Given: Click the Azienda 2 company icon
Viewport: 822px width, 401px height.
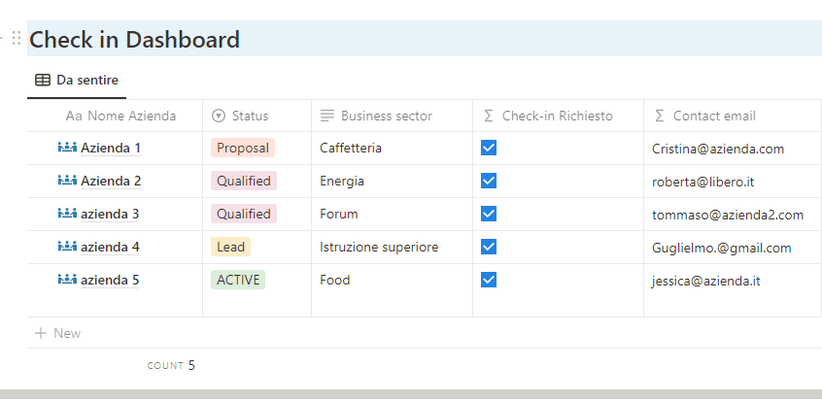Looking at the screenshot, I should coord(67,181).
